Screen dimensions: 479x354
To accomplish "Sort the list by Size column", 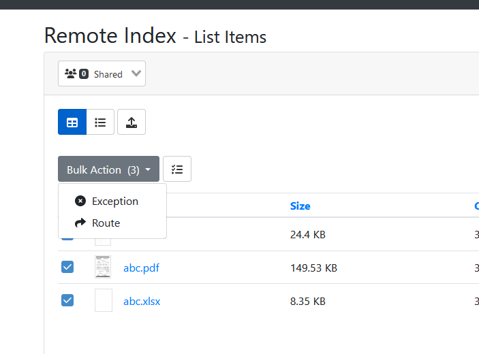I will (x=300, y=206).
